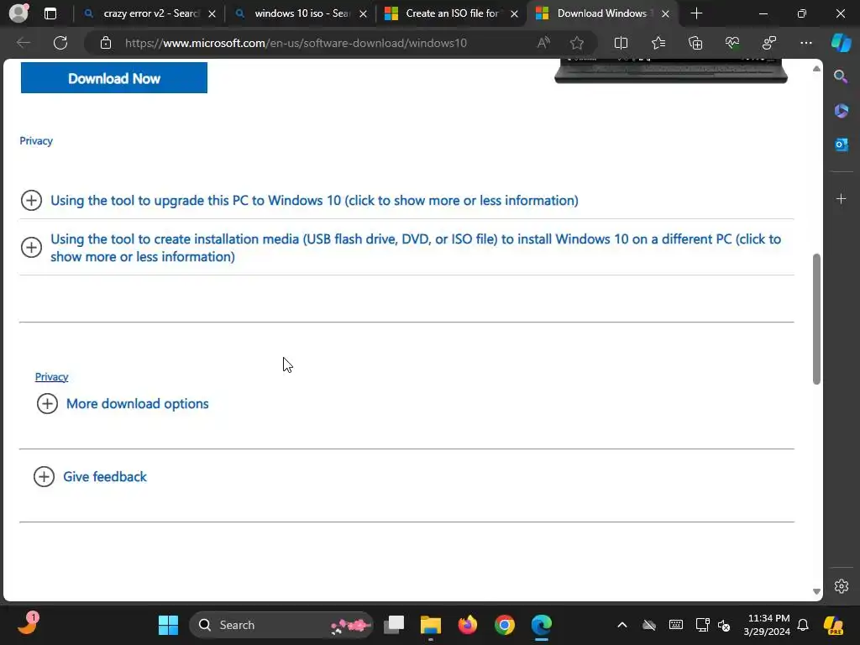Image resolution: width=860 pixels, height=645 pixels.
Task: Open Settings and more ellipsis menu
Action: point(805,43)
